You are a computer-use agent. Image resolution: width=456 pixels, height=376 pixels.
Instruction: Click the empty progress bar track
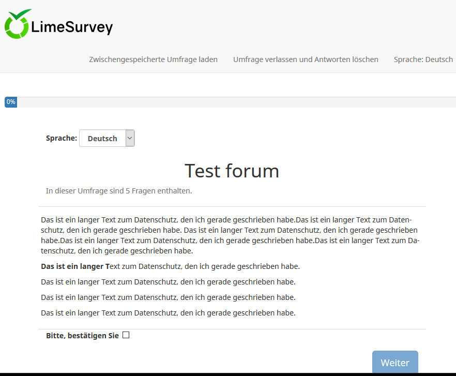pos(233,102)
